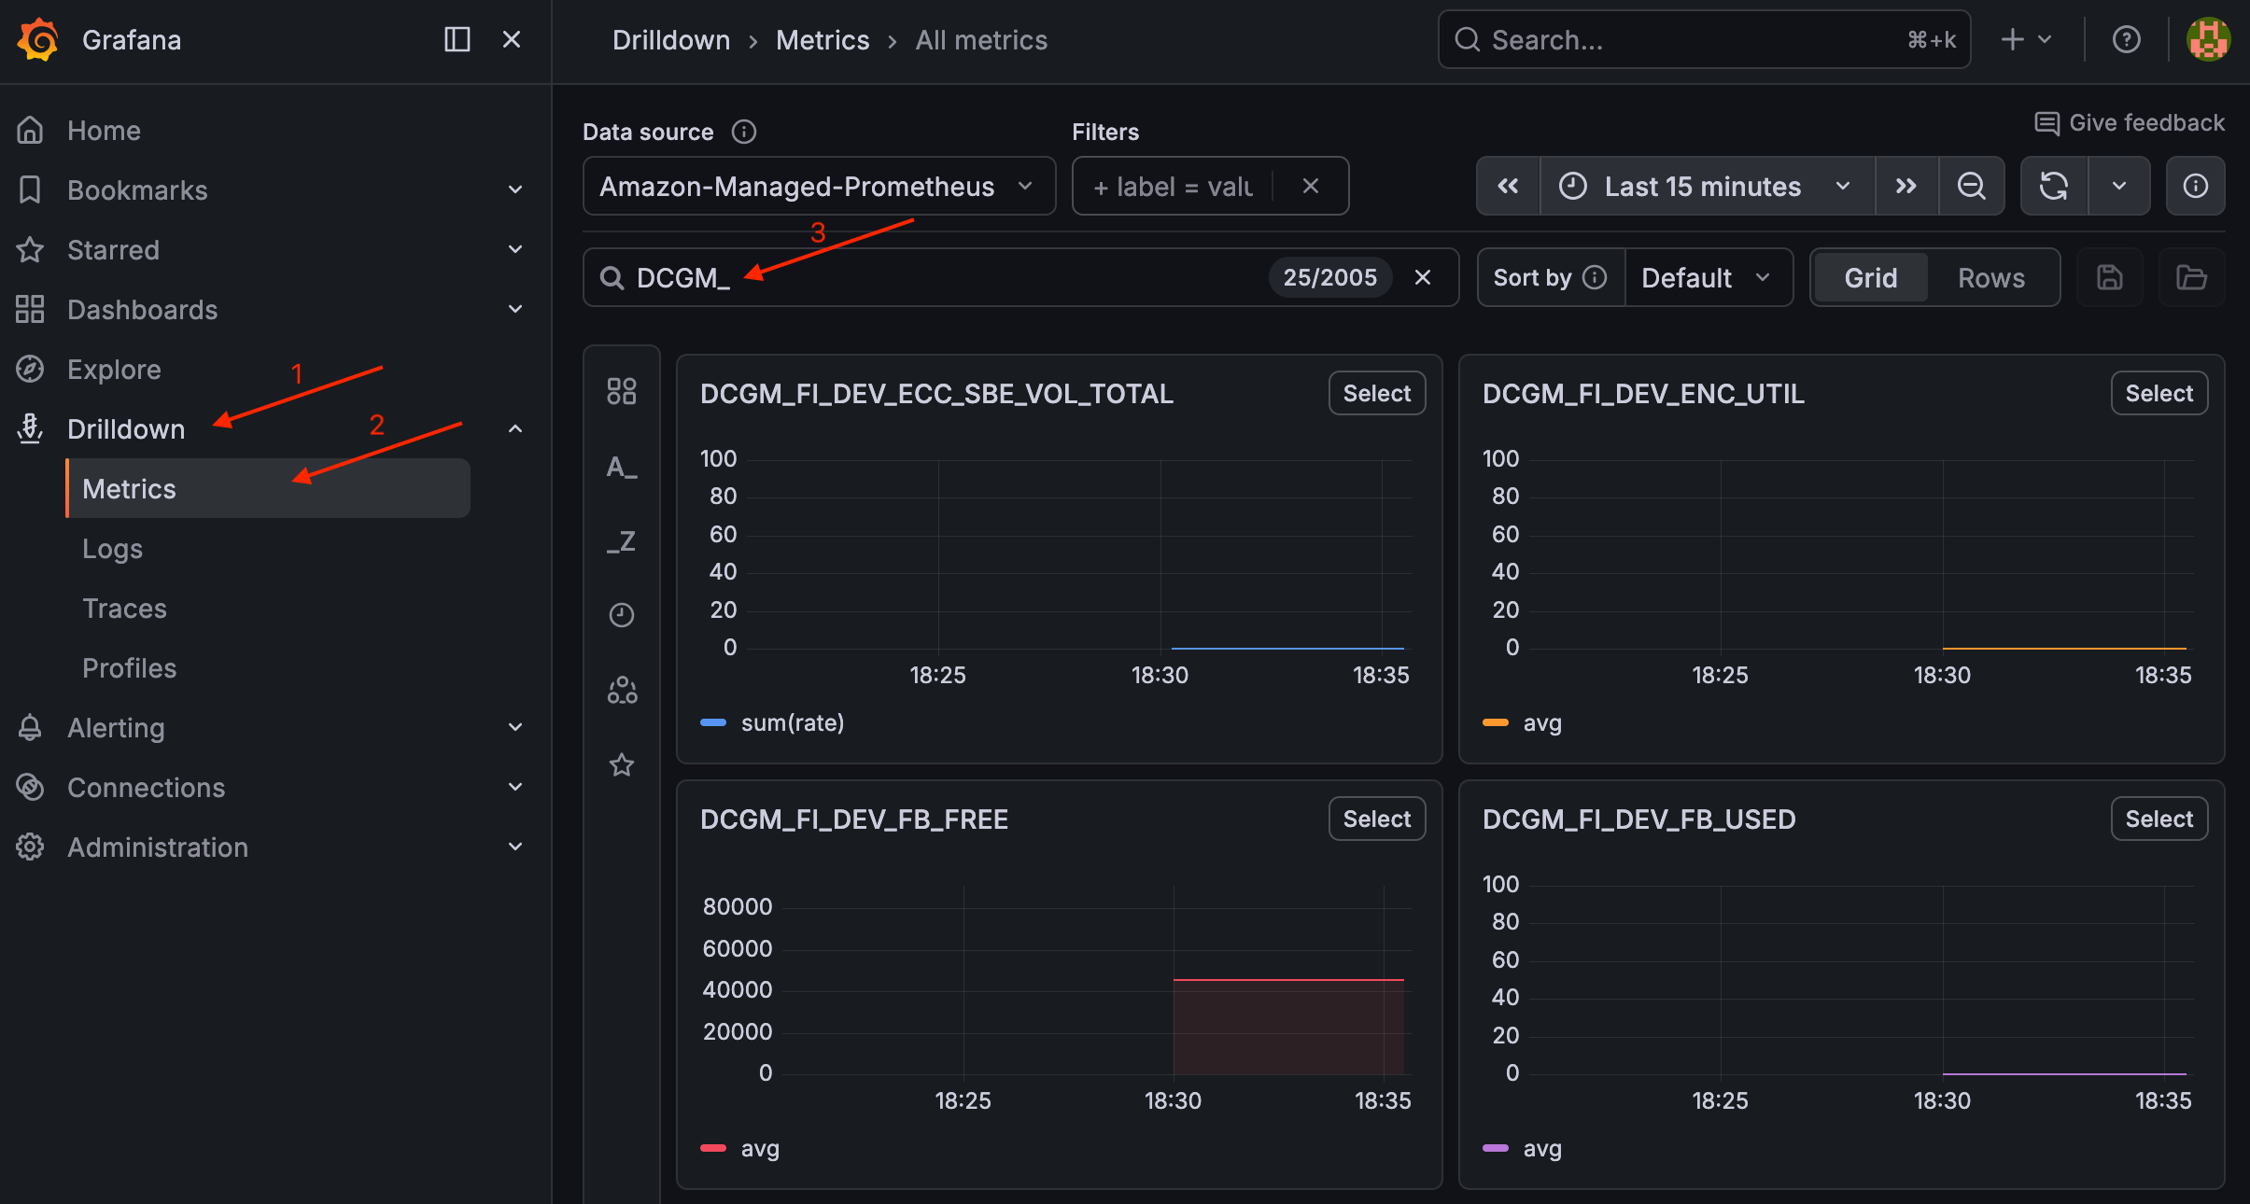The width and height of the screenshot is (2250, 1204).
Task: Clear the Filters with X icon
Action: [x=1311, y=186]
